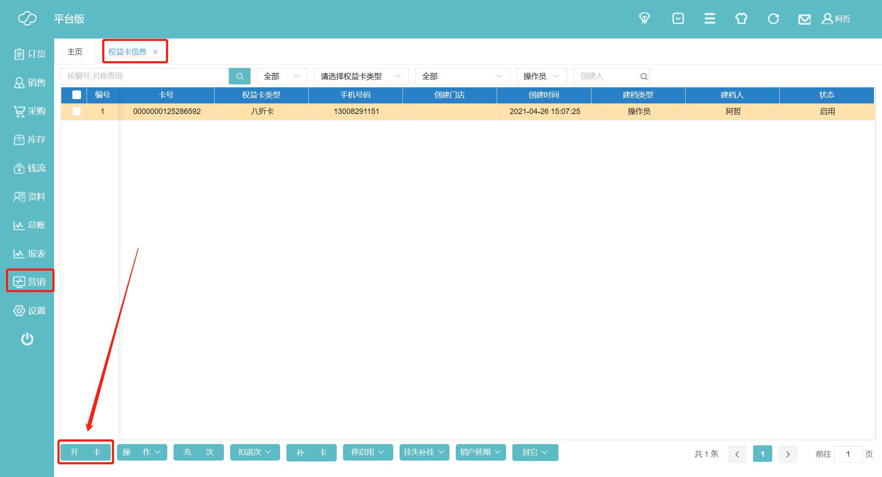Click the power logout icon in sidebar
Viewport: 882px width, 477px height.
click(27, 339)
